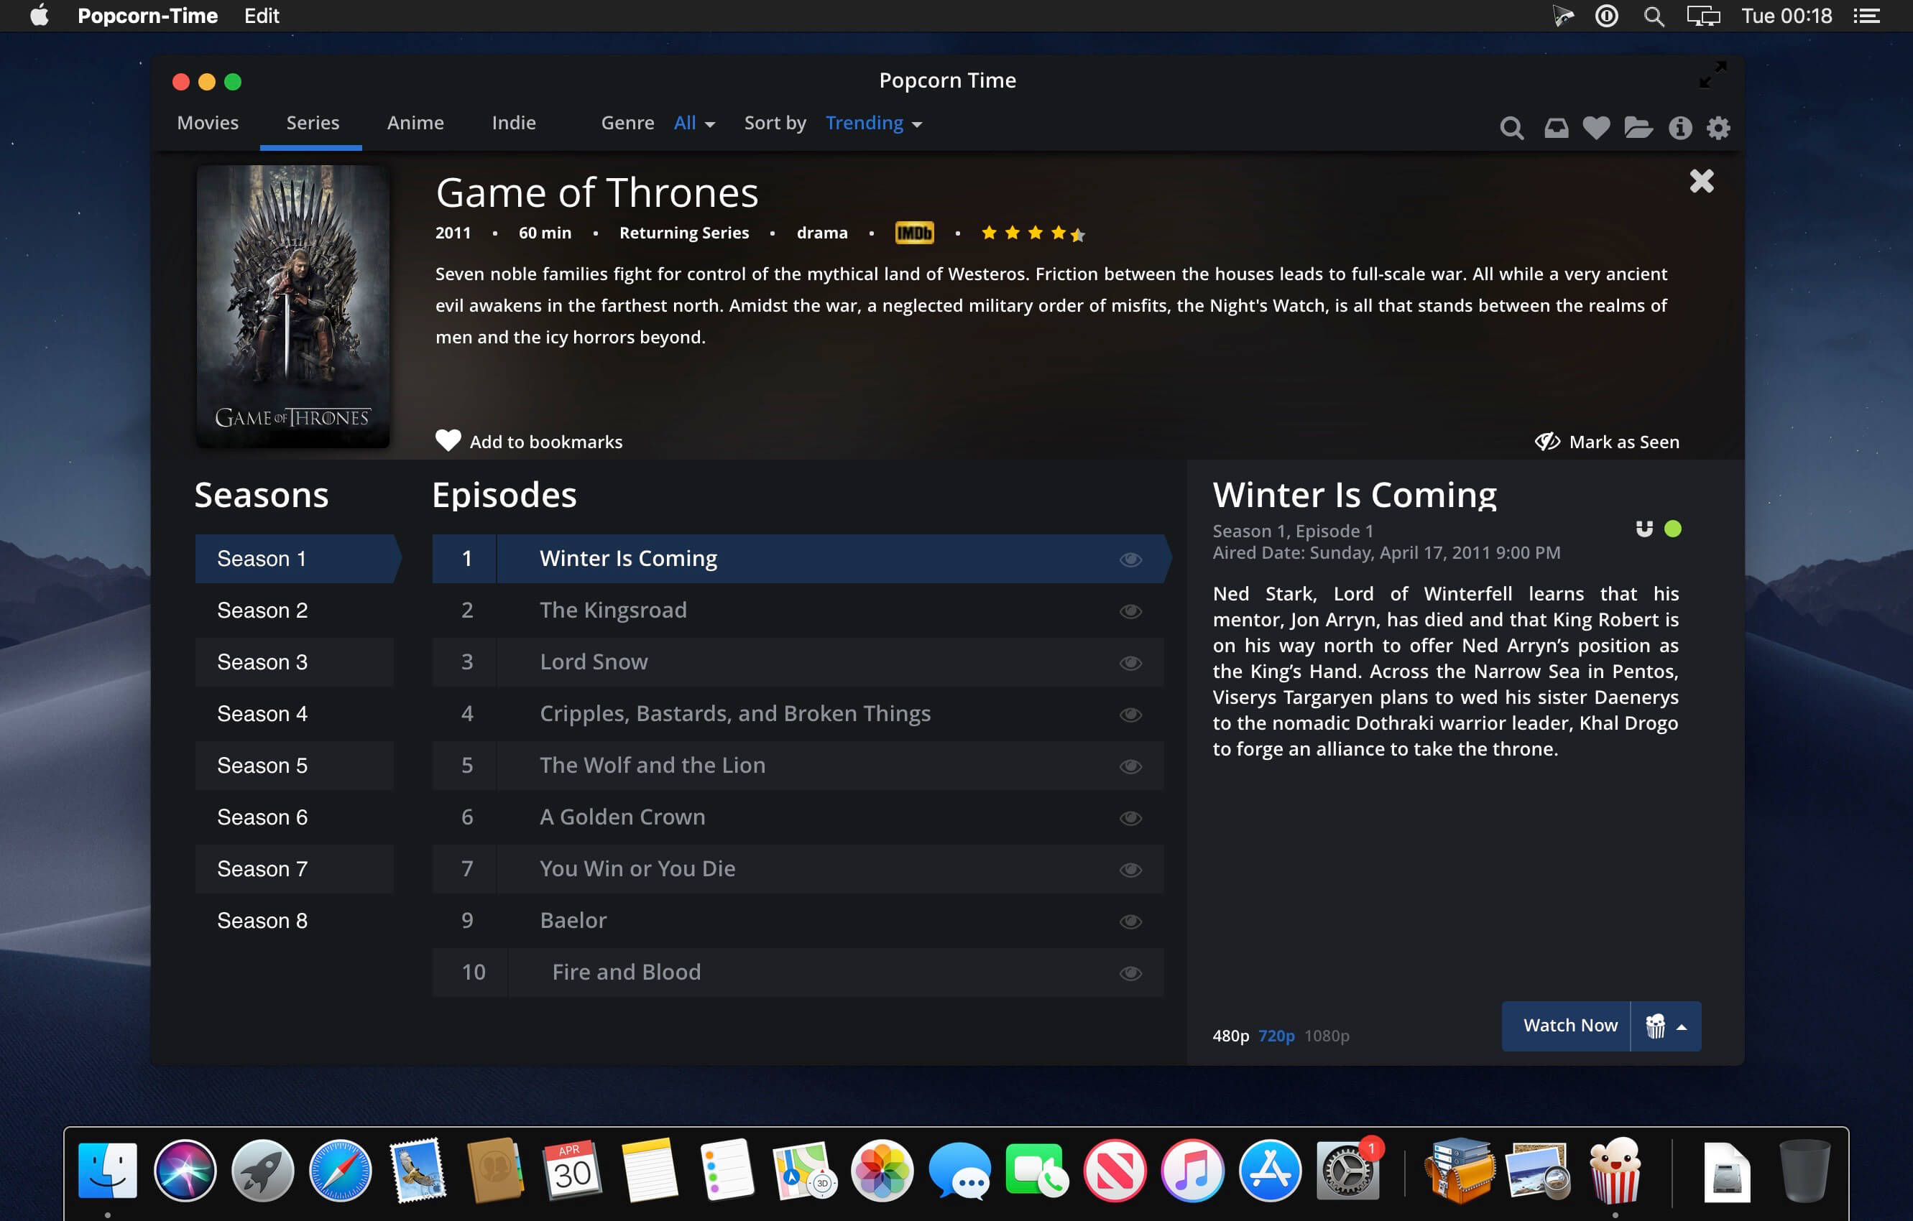The width and height of the screenshot is (1913, 1221).
Task: Switch to the Movies tab
Action: (x=208, y=123)
